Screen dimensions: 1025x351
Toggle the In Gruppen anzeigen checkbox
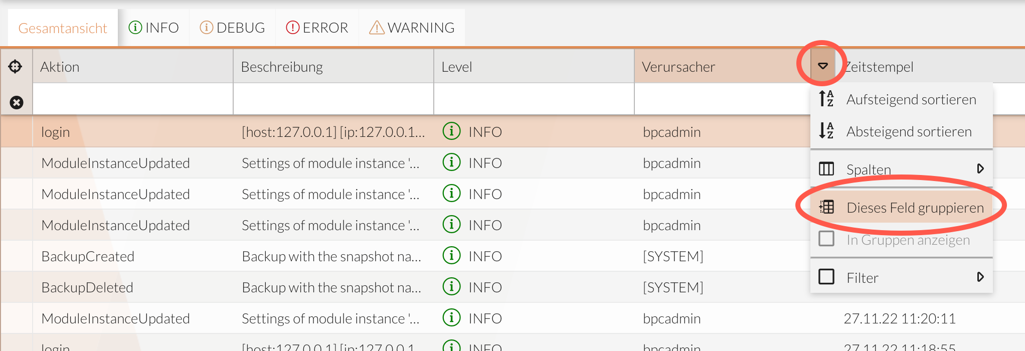pyautogui.click(x=826, y=239)
